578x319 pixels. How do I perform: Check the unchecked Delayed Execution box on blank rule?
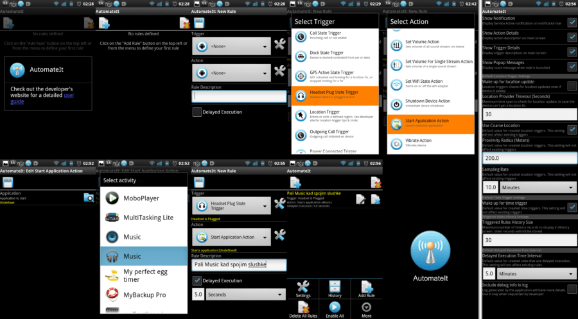(197, 112)
